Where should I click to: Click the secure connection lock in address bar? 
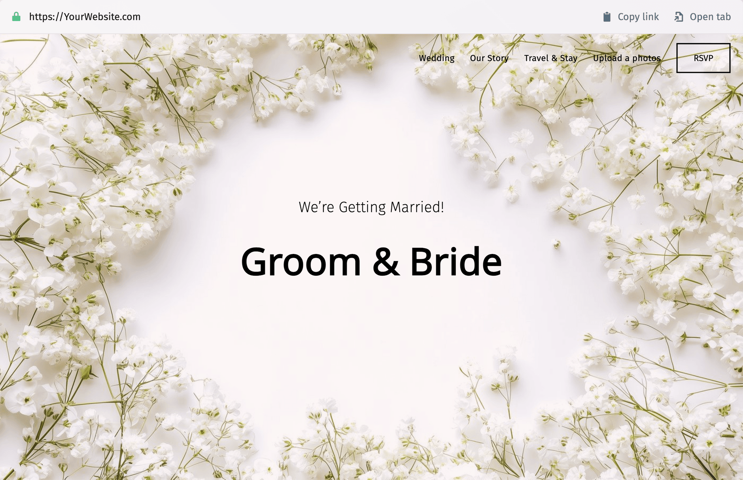(x=16, y=16)
